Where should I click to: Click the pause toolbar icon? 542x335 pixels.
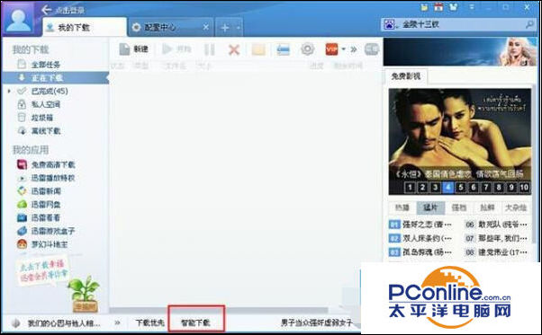pos(209,49)
